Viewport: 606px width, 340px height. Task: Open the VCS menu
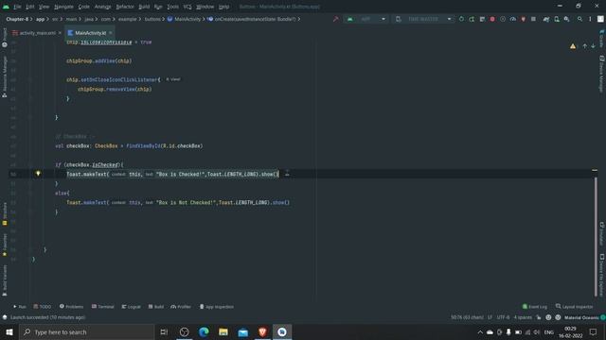click(187, 7)
